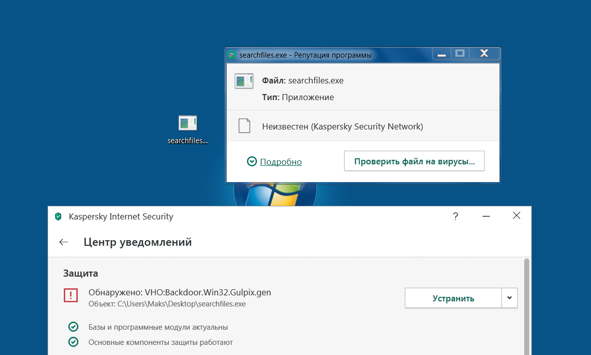Image resolution: width=591 pixels, height=355 pixels.
Task: Click the Файл: searchfiles.exe label
Action: [x=303, y=80]
